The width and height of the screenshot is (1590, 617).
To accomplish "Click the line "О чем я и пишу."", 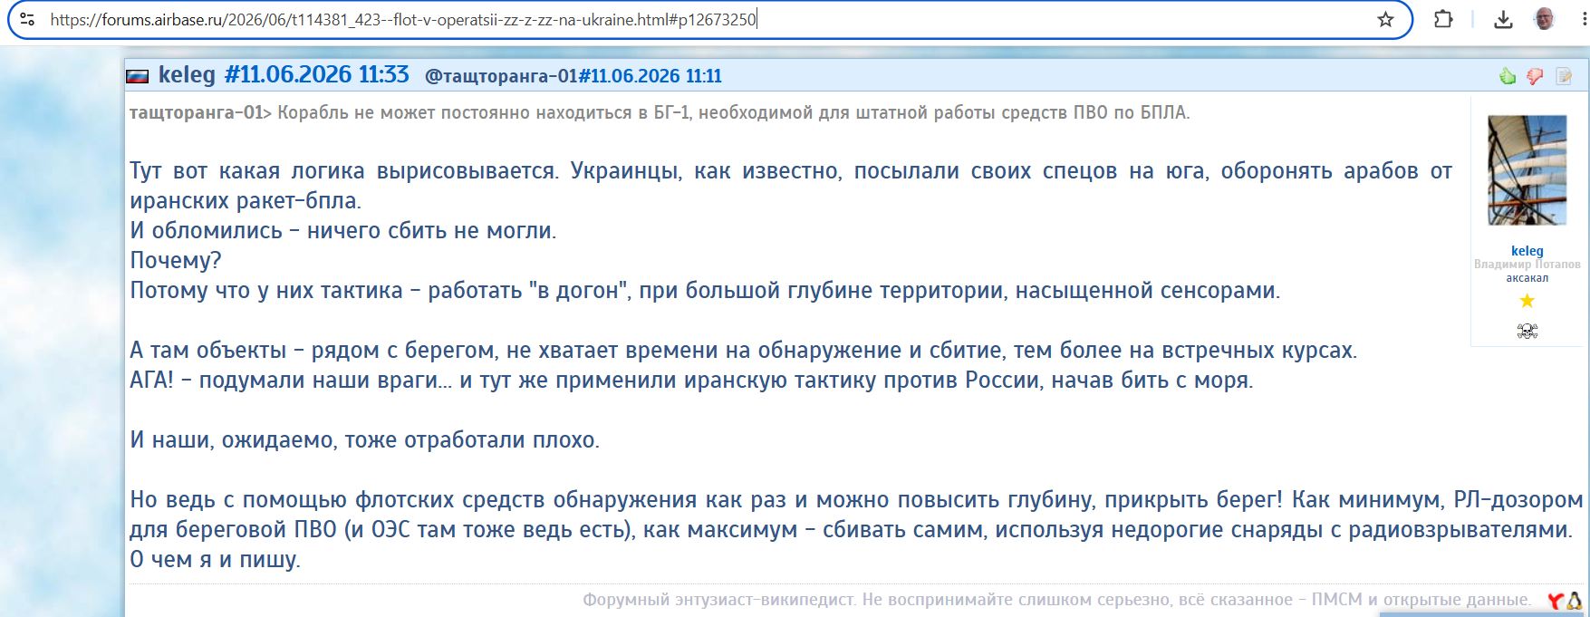I will click(215, 560).
